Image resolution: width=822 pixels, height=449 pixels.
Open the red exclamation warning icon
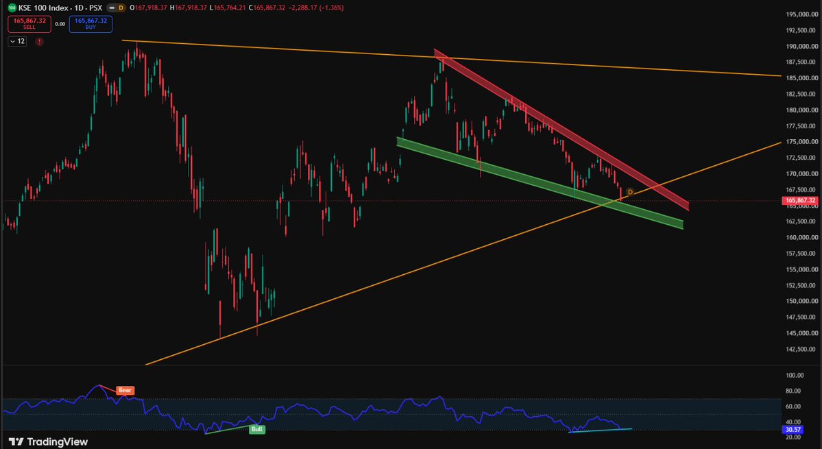tap(39, 41)
